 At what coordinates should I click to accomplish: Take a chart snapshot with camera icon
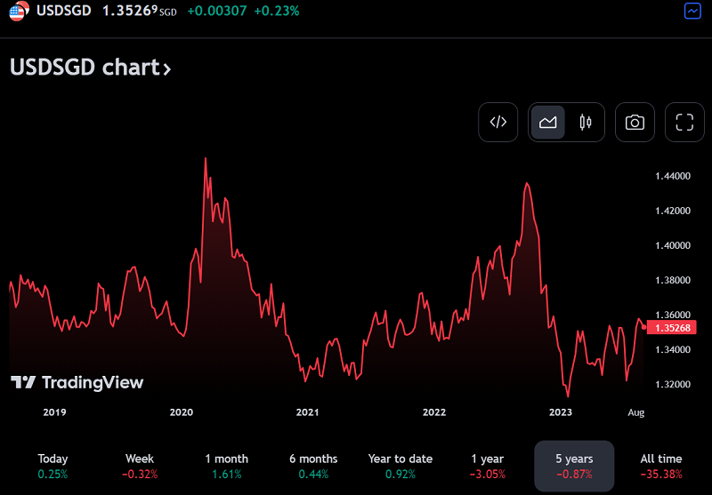(x=635, y=123)
